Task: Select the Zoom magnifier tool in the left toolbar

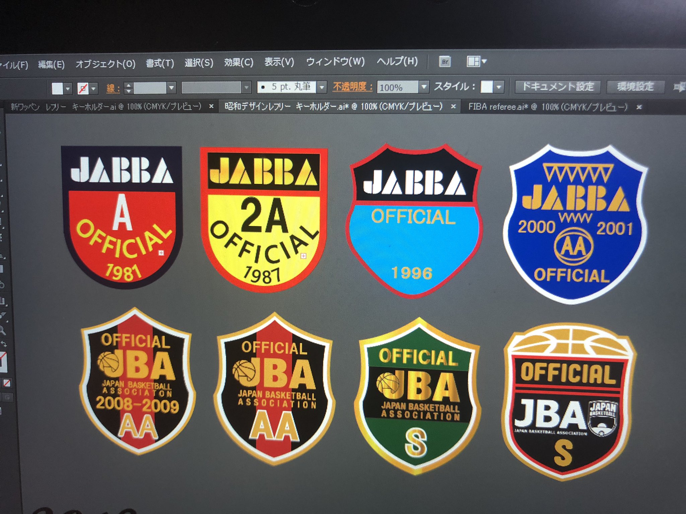Action: click(2, 331)
